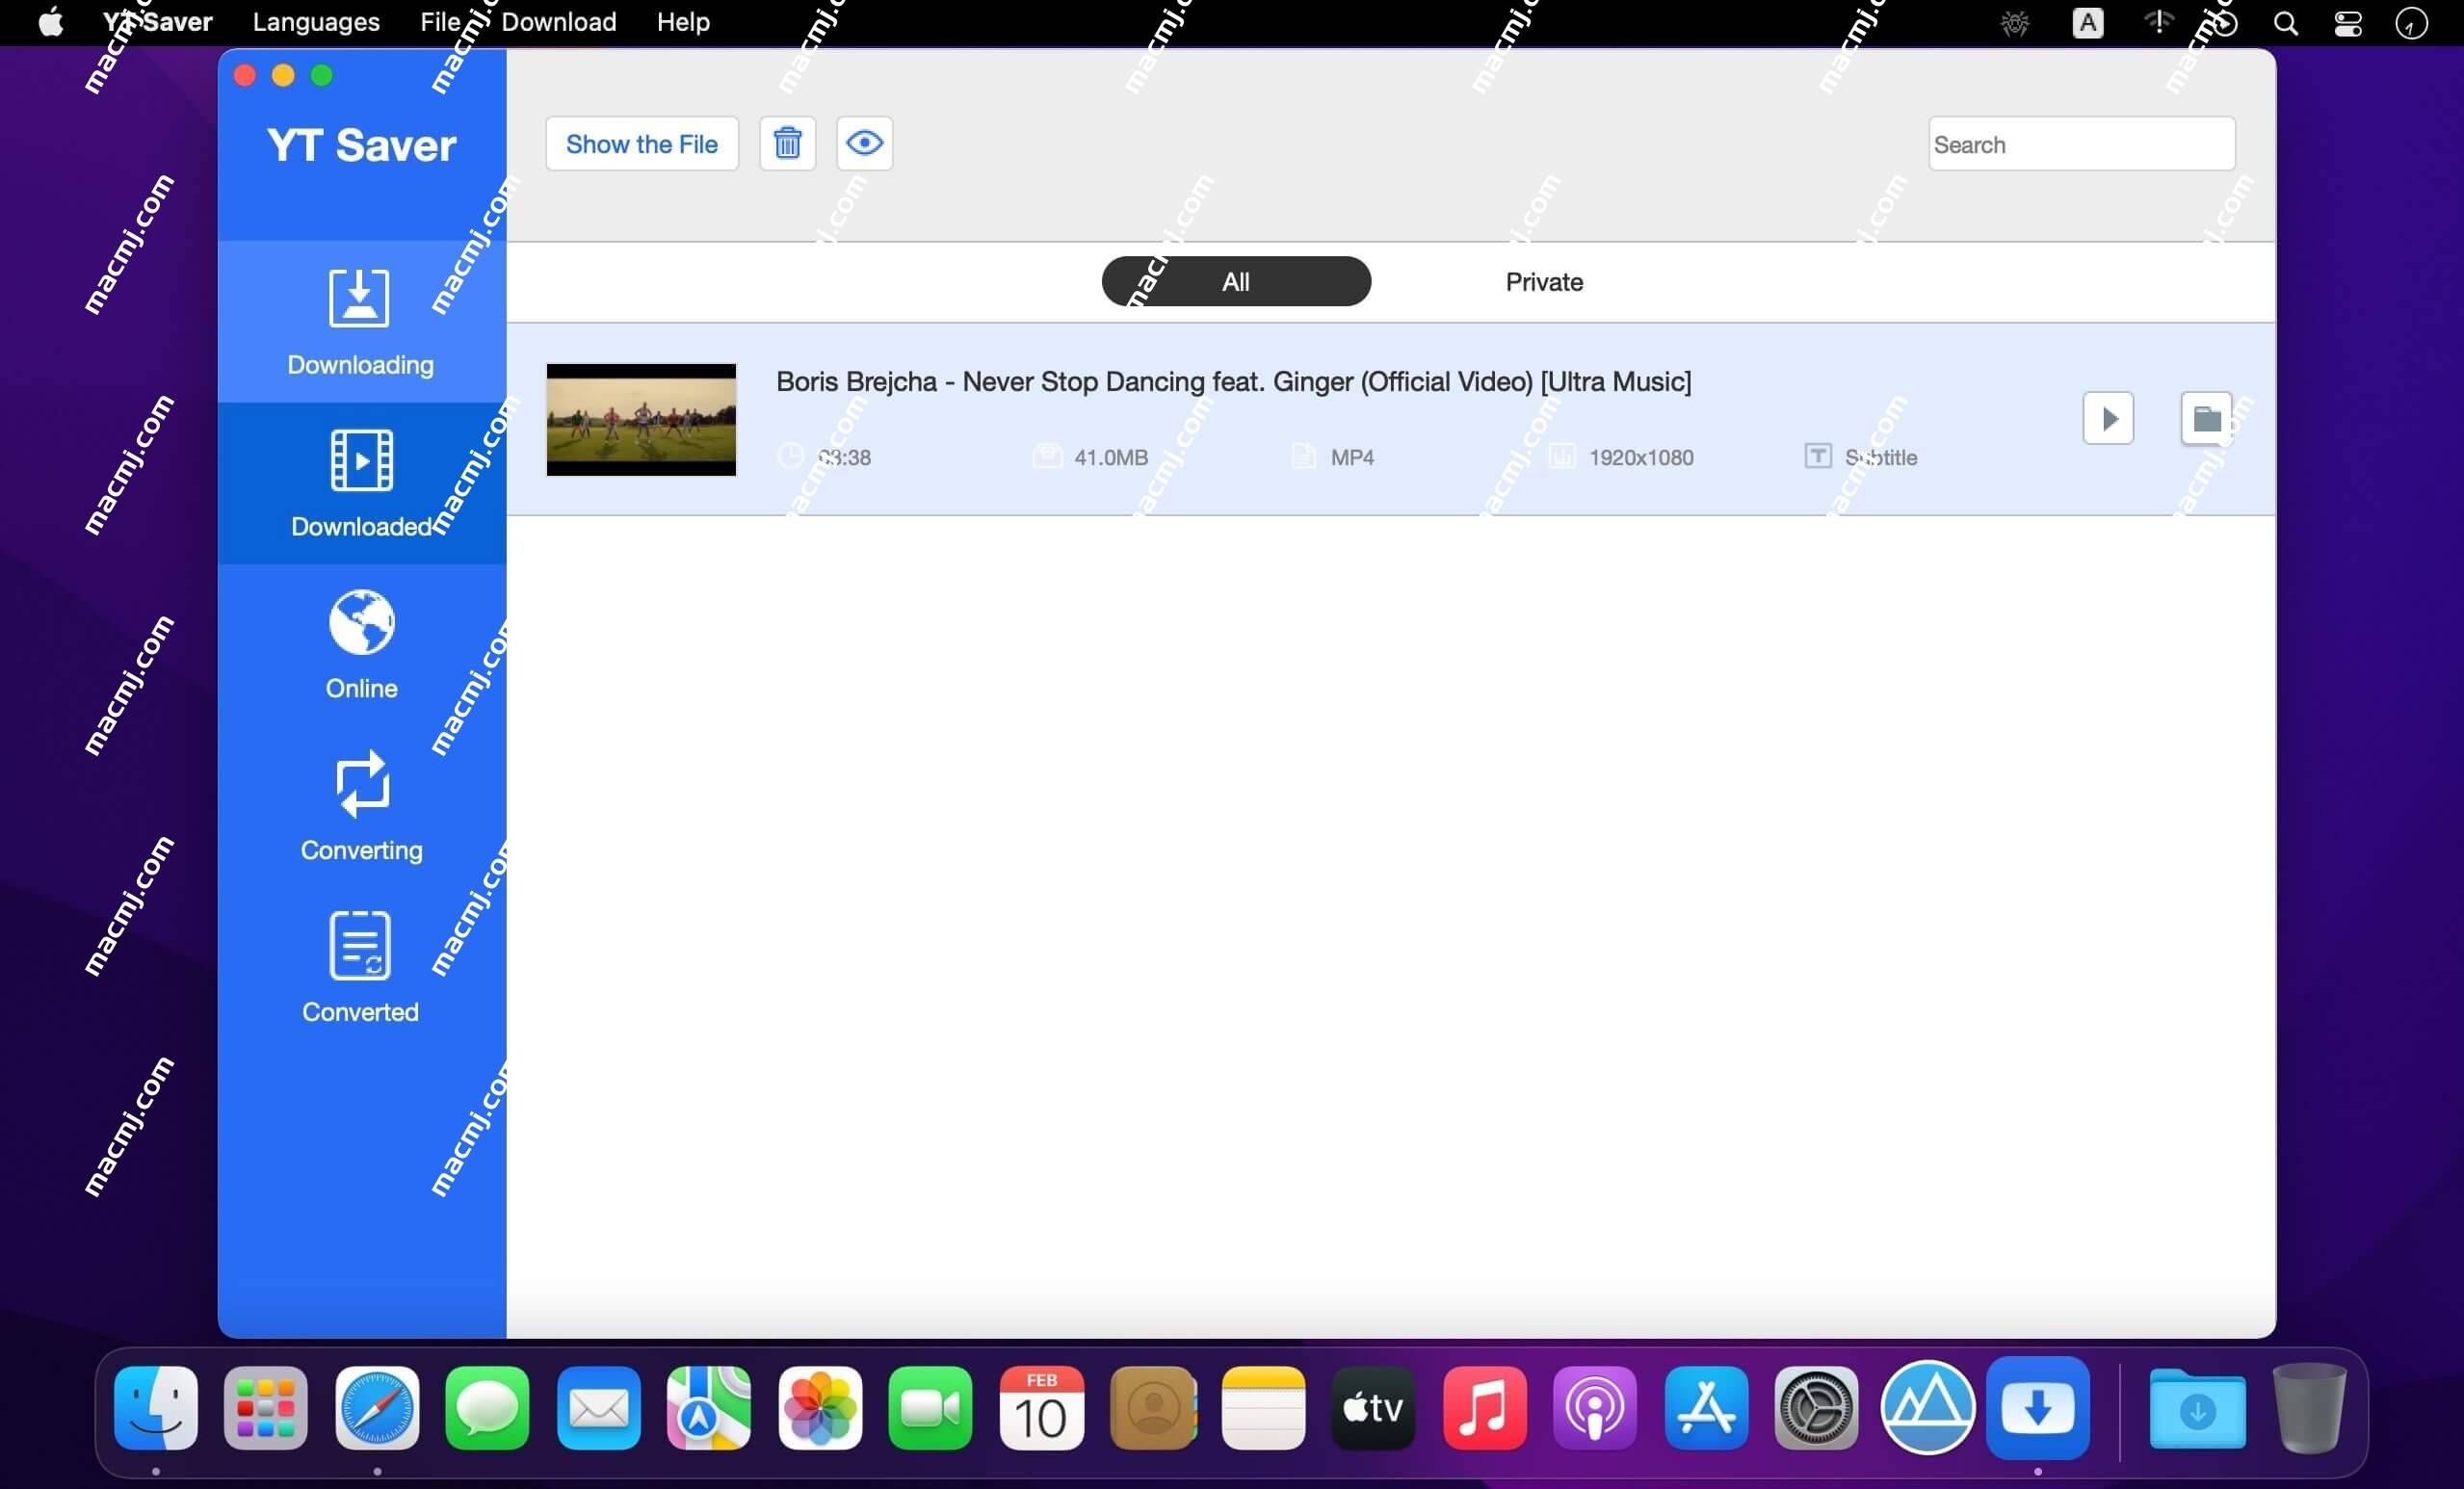Open the Downloaded section in sidebar
The image size is (2464, 1489).
(x=361, y=483)
